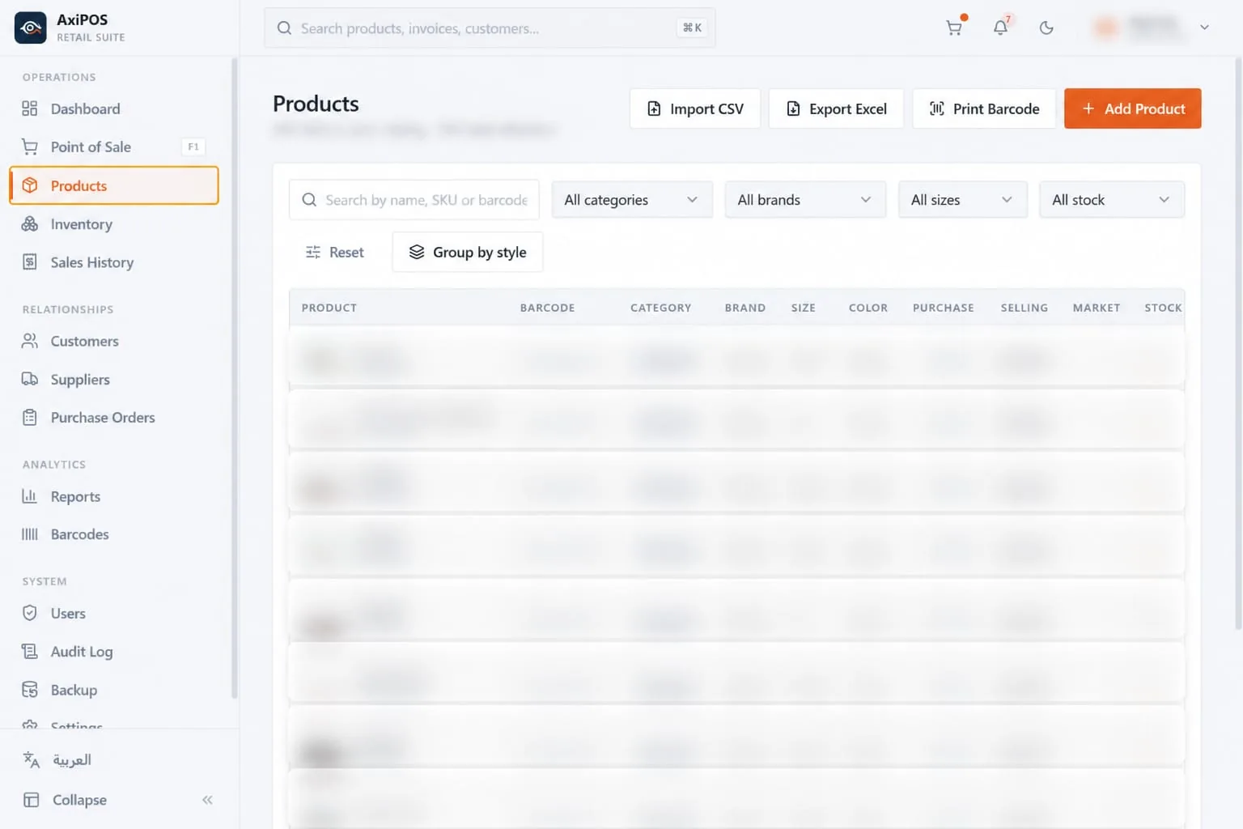Click the Audit Log icon
Viewport: 1243px width, 829px height.
(x=30, y=652)
